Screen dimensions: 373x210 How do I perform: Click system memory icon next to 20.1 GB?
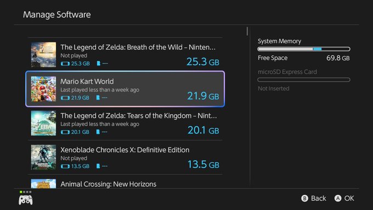tap(65, 132)
